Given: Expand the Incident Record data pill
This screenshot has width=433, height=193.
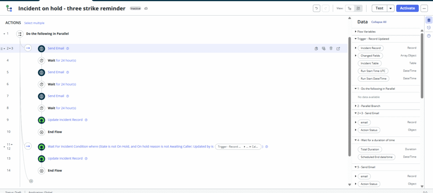Looking at the screenshot, I should click(356, 48).
